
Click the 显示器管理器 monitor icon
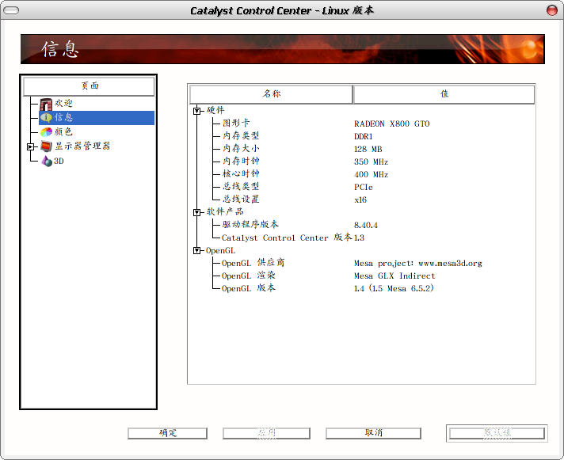[46, 146]
